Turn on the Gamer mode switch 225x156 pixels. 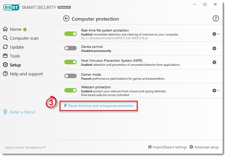(70, 76)
